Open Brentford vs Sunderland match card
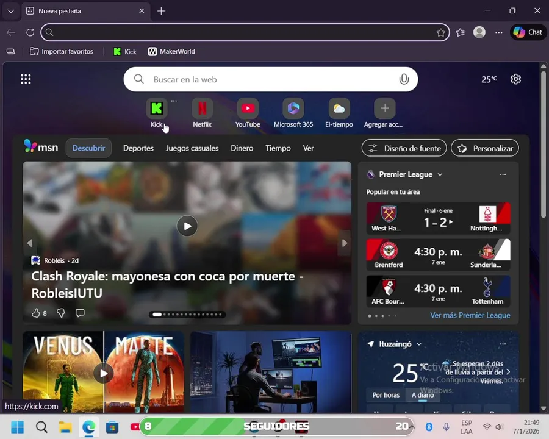The width and height of the screenshot is (549, 439). click(x=438, y=255)
